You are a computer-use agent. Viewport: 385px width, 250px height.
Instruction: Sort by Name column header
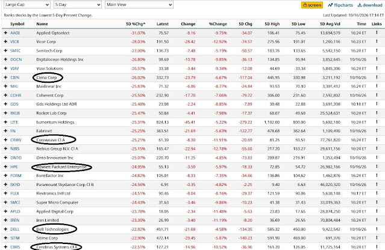point(42,24)
